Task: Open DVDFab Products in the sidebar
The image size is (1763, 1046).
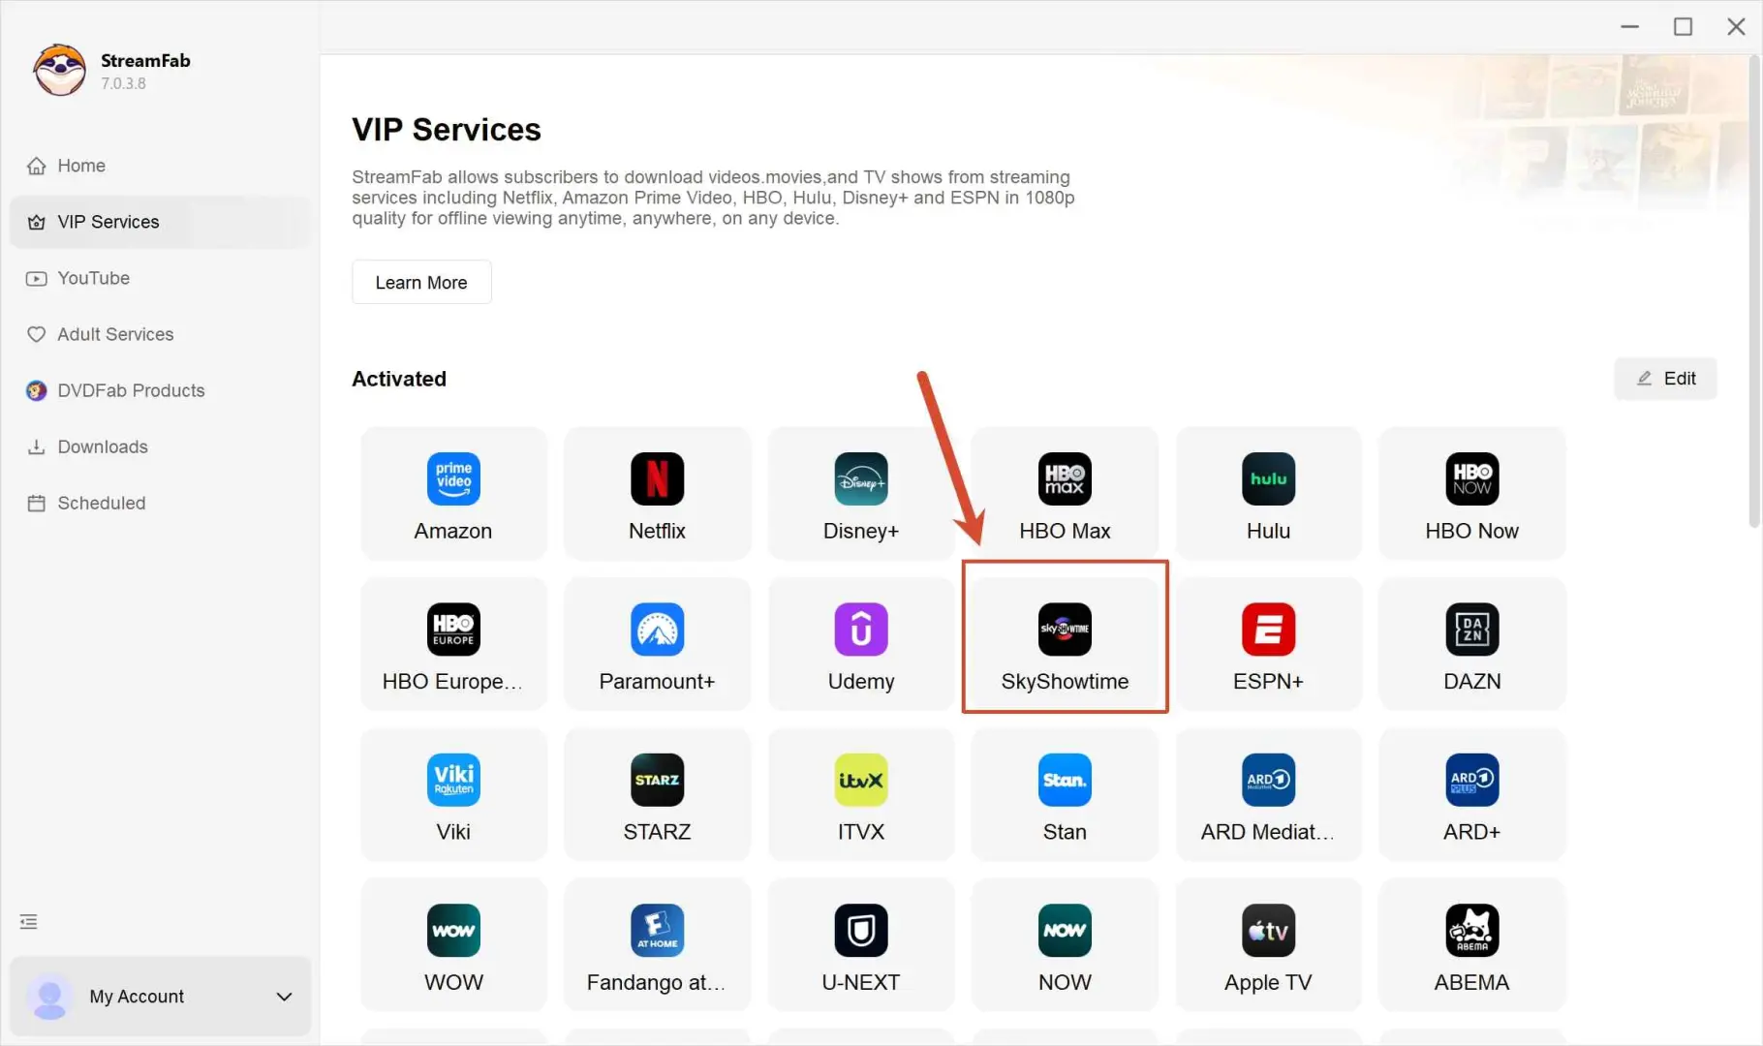Action: coord(161,390)
